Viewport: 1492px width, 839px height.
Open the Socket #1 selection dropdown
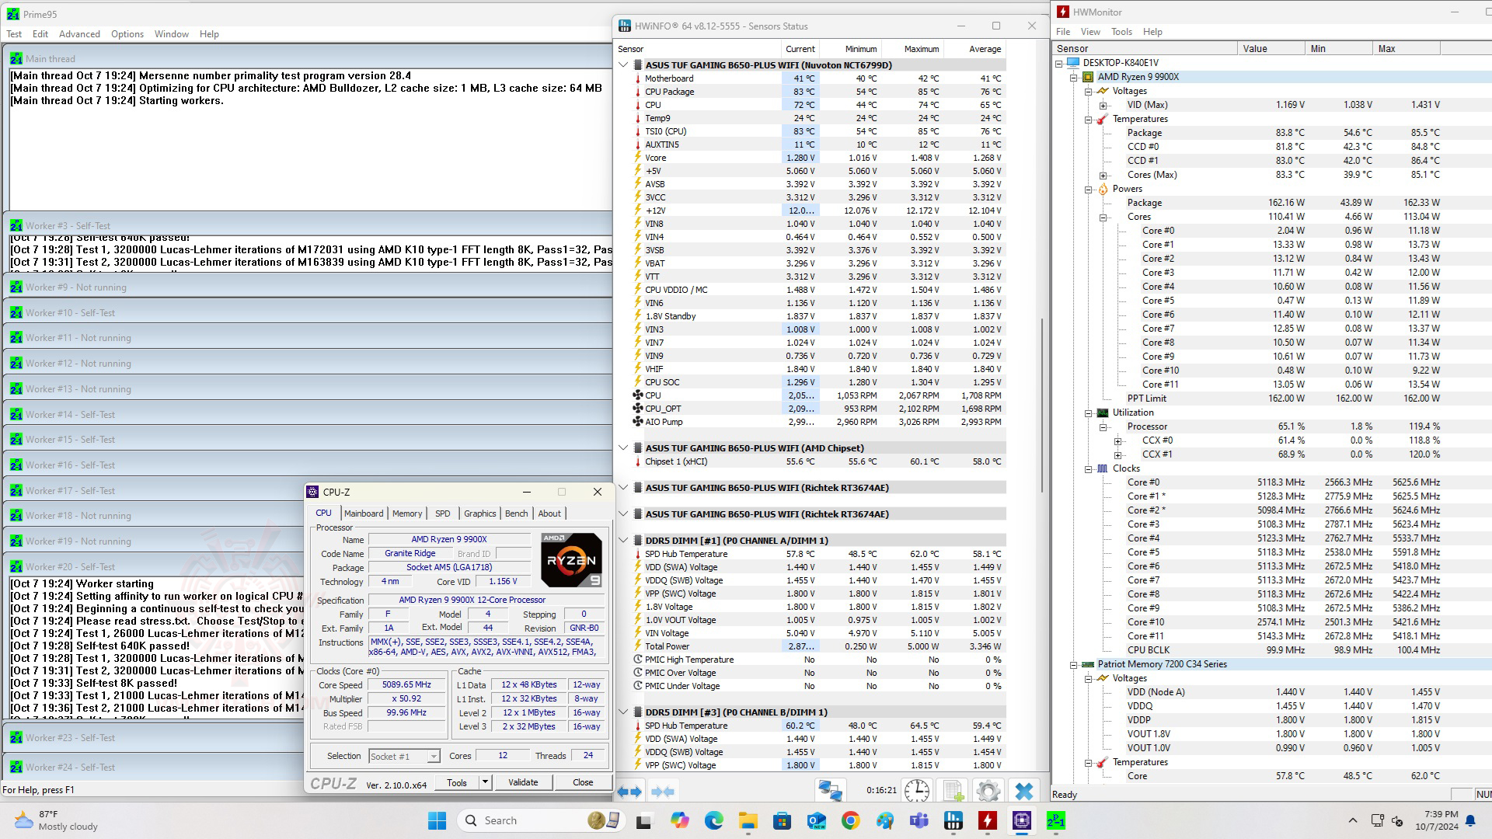(433, 756)
